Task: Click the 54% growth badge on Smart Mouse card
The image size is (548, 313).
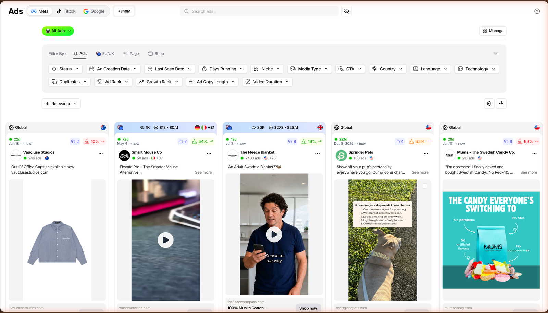Action: click(202, 141)
